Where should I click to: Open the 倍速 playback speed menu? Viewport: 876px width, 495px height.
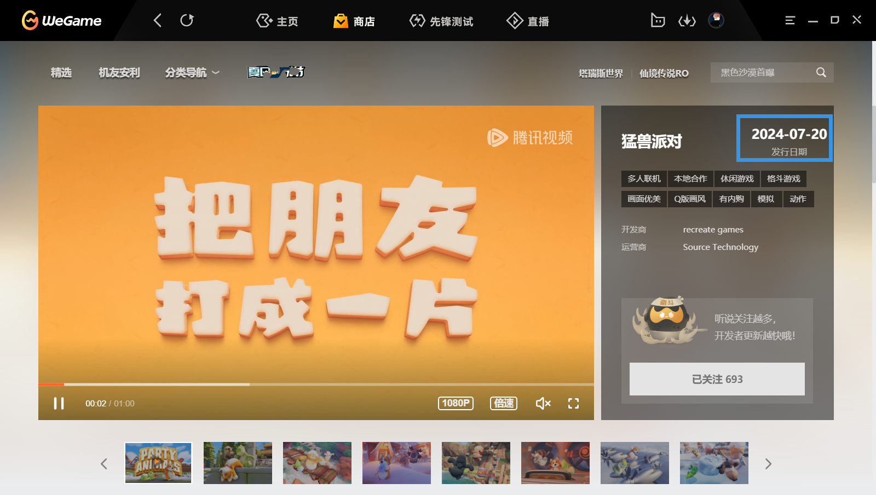(503, 403)
